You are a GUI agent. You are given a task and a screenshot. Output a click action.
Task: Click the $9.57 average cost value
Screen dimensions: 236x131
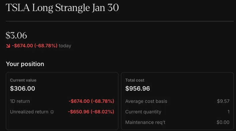223,101
